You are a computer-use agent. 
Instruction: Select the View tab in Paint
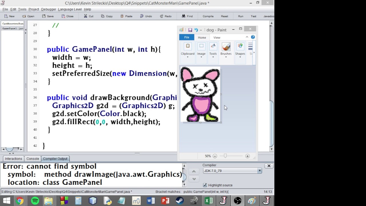[x=217, y=37]
